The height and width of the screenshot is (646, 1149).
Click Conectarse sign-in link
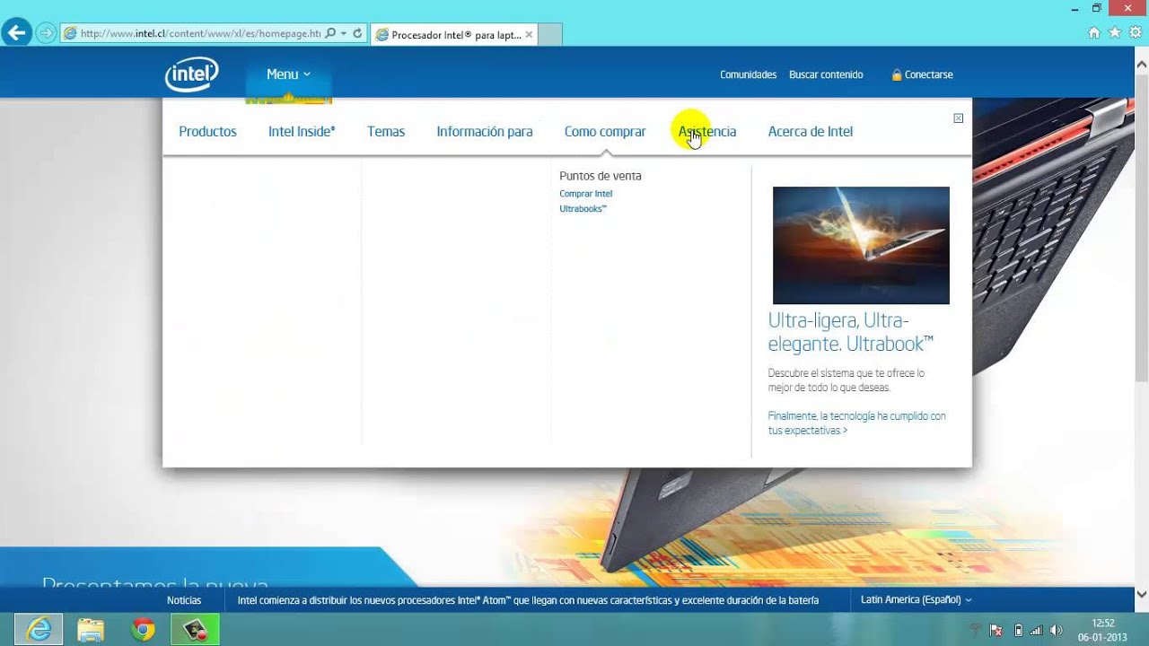[928, 74]
